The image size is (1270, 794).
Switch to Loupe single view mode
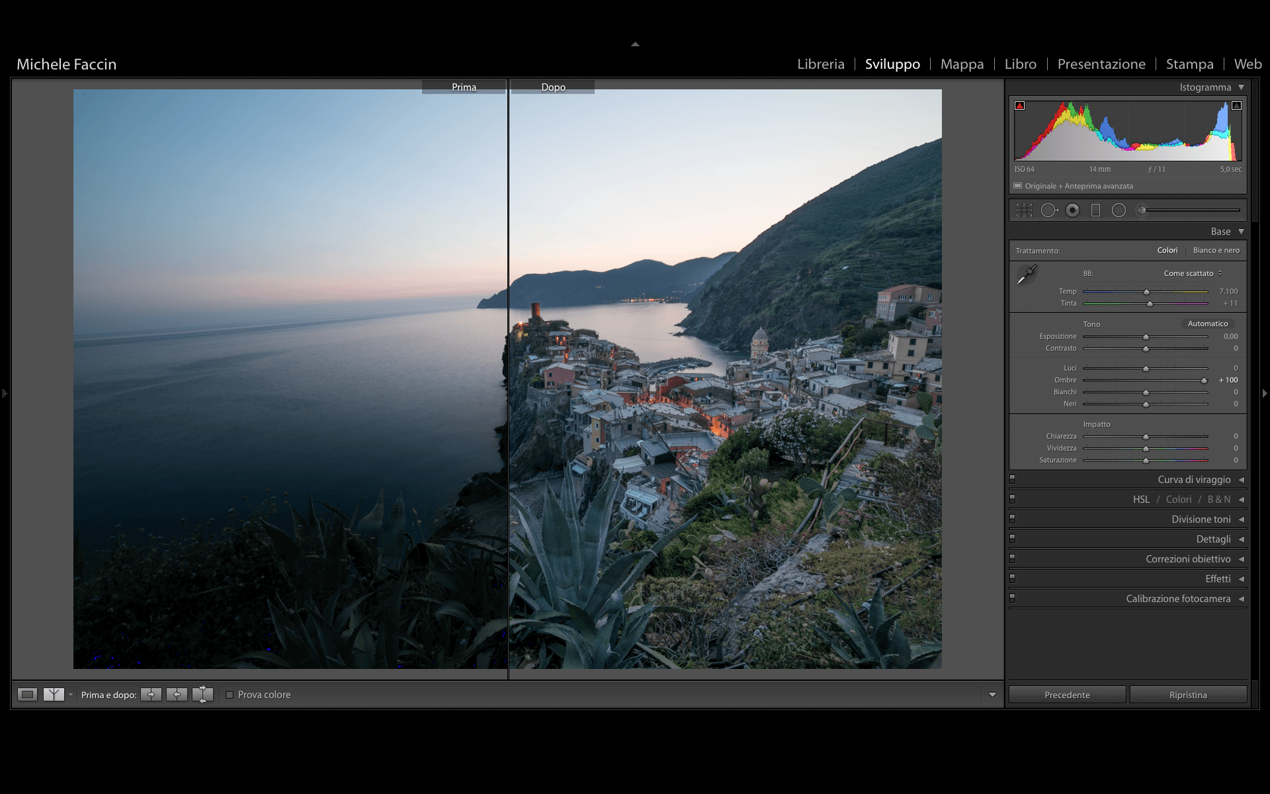(x=27, y=694)
